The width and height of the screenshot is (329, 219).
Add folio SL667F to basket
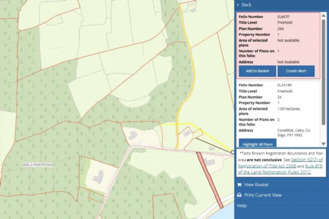[x=256, y=71]
